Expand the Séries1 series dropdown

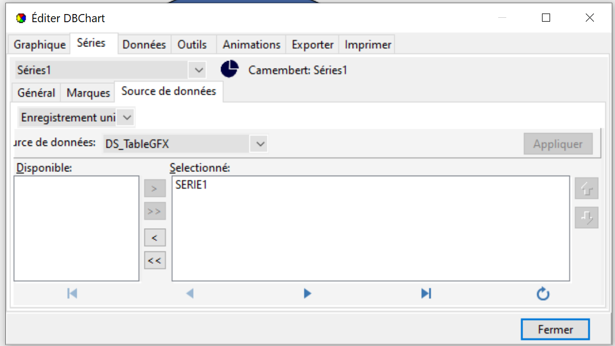199,70
